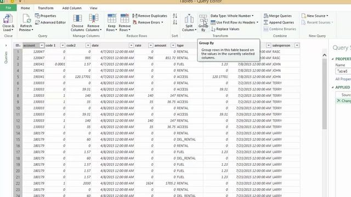
Task: Switch to the Add Column tab
Action: click(x=72, y=8)
